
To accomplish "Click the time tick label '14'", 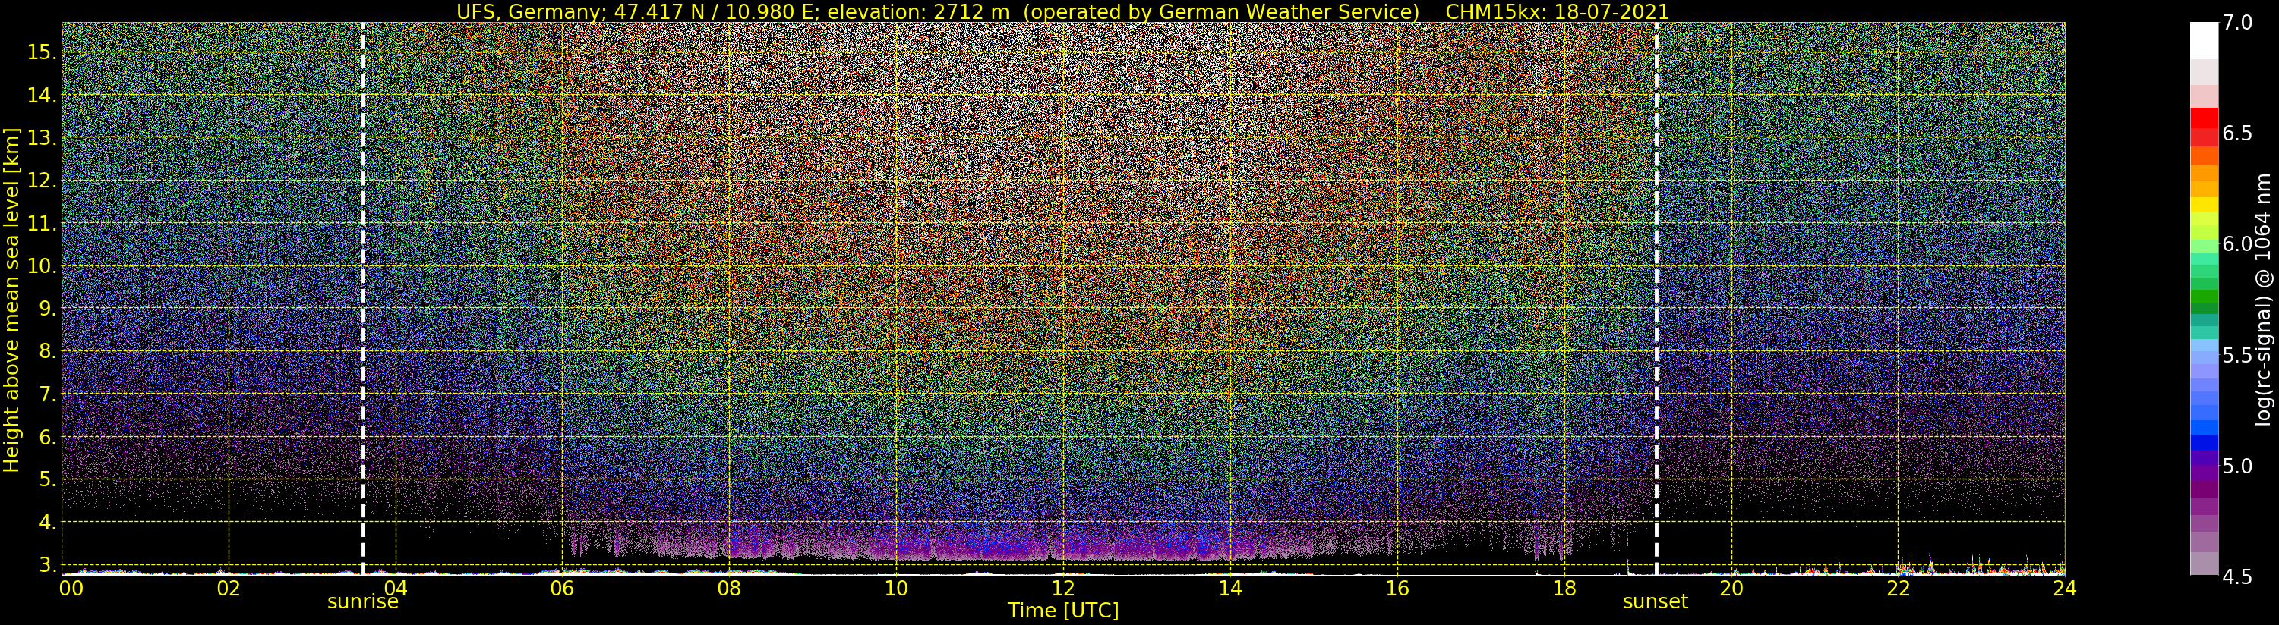I will 1229,589.
